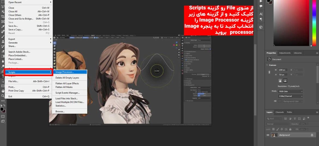Select the Crop tool

[3, 16]
